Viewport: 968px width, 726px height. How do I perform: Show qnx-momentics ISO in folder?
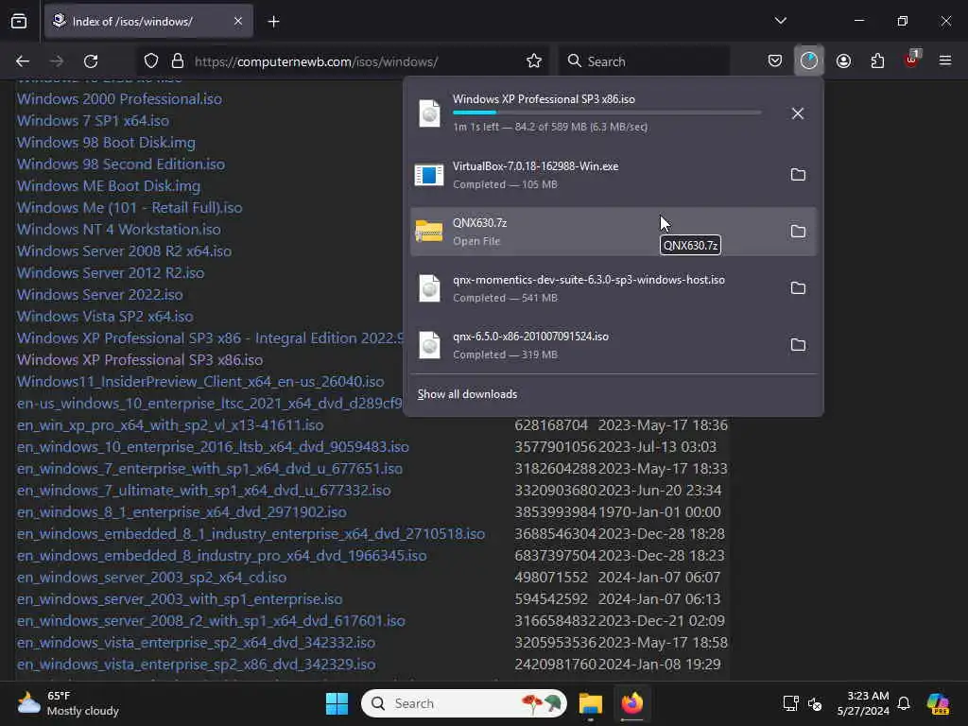[798, 288]
